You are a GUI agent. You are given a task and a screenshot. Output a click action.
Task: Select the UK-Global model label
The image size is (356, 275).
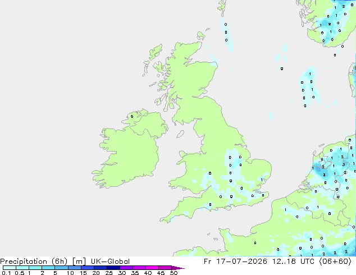click(x=110, y=262)
